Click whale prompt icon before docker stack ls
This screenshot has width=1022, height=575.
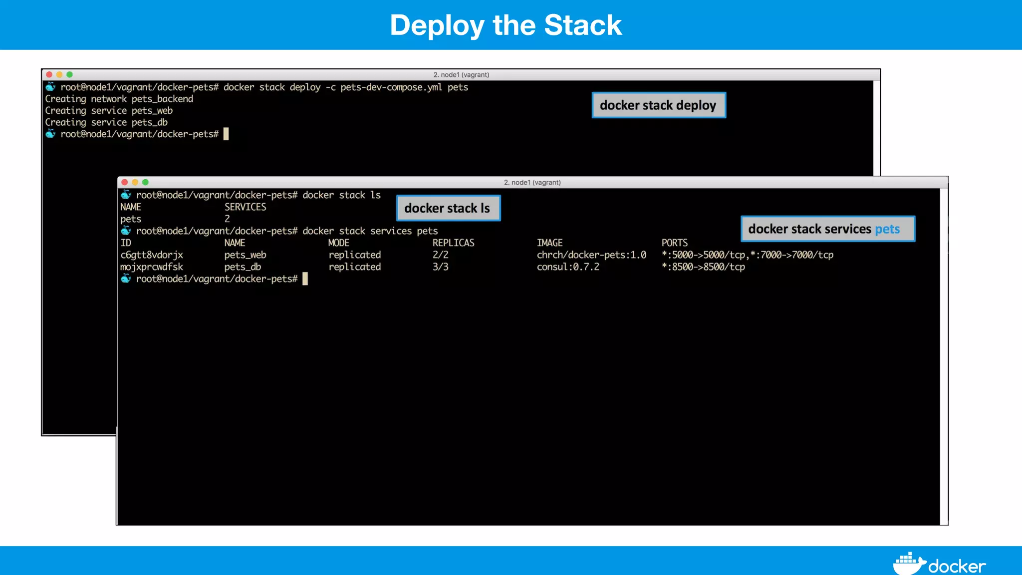pos(126,195)
